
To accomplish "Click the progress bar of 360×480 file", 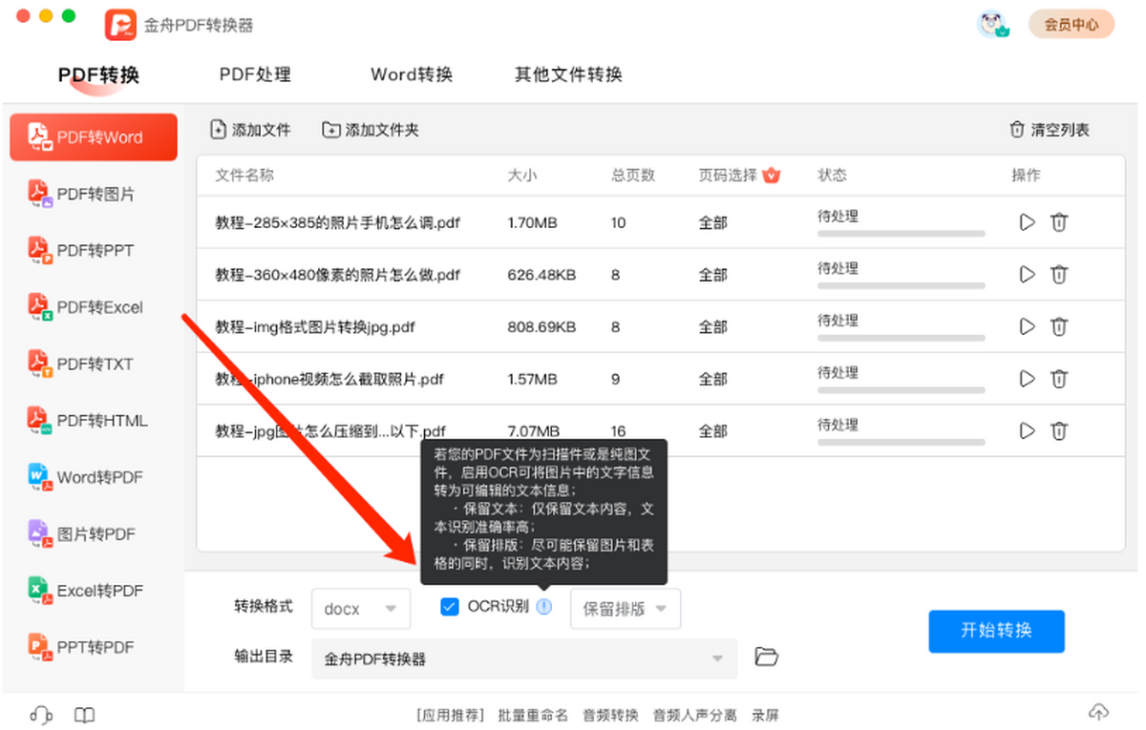I will click(901, 285).
